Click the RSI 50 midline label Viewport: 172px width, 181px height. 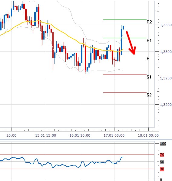[x=162, y=162]
